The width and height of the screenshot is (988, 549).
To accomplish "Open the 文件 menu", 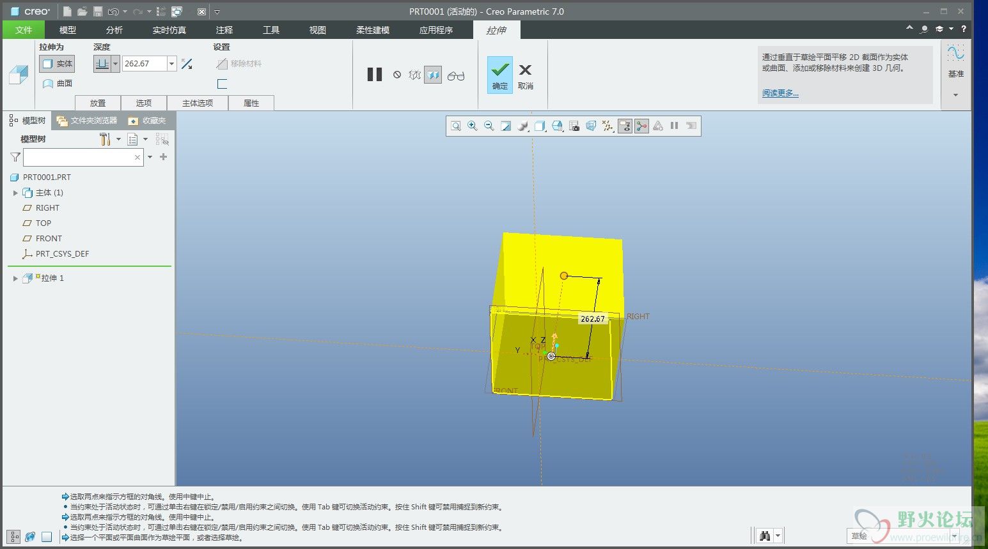I will tap(24, 30).
